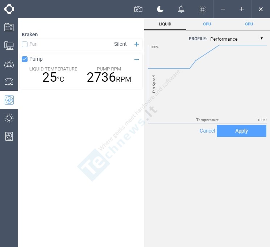Close the CAM window
The image size is (270, 247).
pos(261,9)
